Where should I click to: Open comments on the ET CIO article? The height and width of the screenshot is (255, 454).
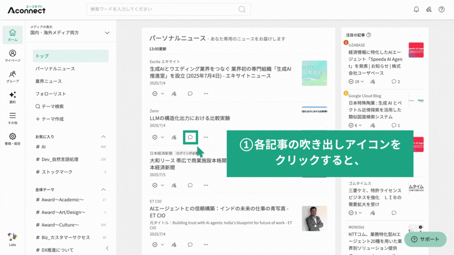[190, 245]
